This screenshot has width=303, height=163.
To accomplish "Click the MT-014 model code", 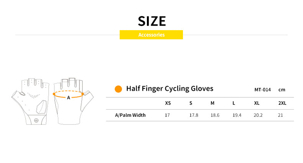I will (263, 90).
